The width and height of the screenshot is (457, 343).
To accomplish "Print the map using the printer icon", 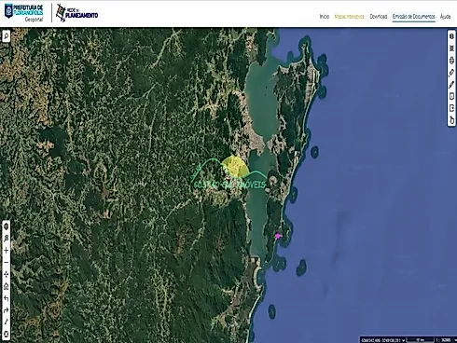I will 451,61.
